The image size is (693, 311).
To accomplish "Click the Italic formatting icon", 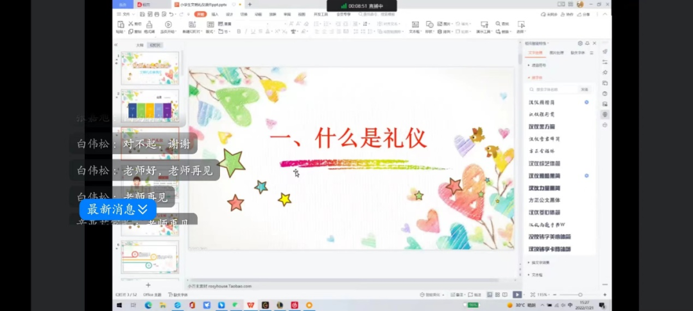I will [x=245, y=31].
